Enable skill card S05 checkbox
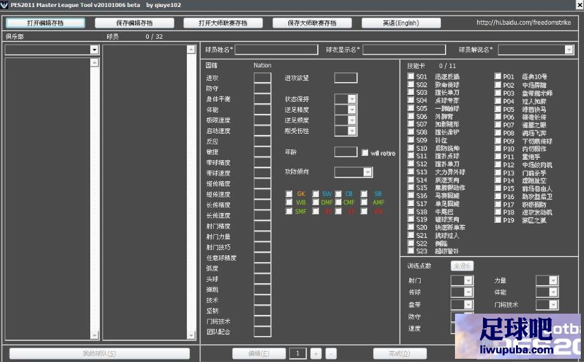This screenshot has width=584, height=362. (411, 108)
